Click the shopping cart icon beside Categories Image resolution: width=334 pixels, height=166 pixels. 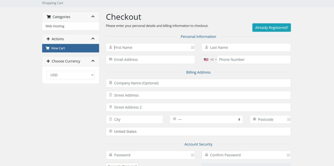[x=49, y=17]
